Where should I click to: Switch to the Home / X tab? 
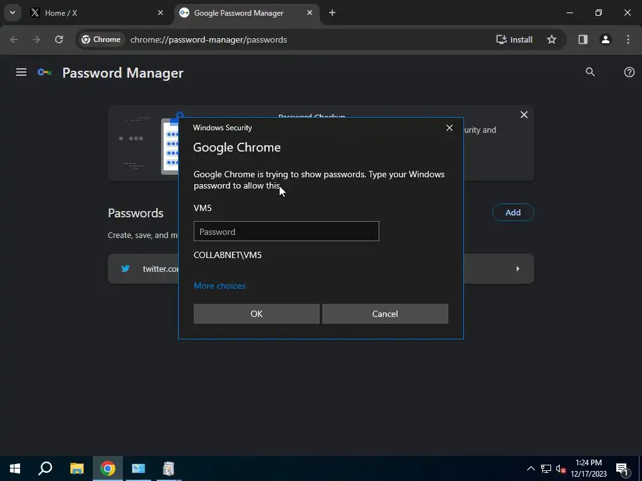pyautogui.click(x=97, y=13)
